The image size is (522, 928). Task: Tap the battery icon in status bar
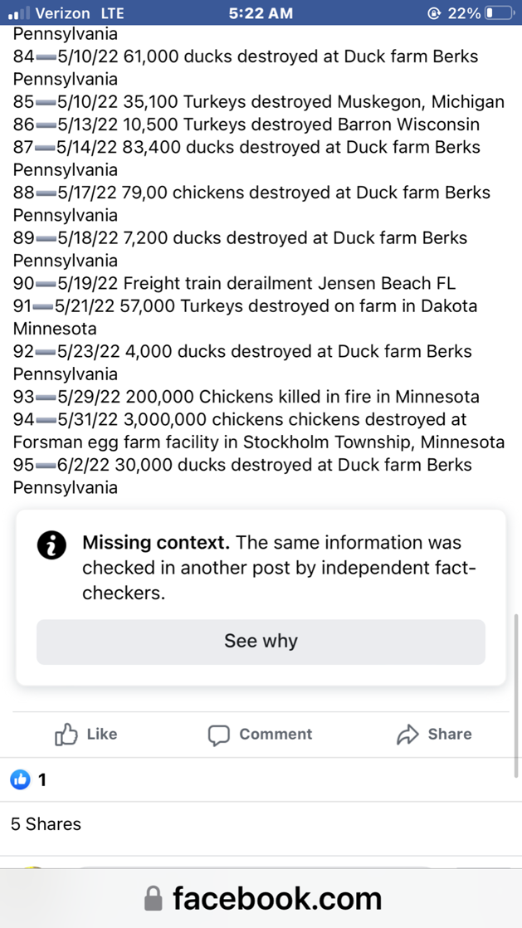coord(498,12)
